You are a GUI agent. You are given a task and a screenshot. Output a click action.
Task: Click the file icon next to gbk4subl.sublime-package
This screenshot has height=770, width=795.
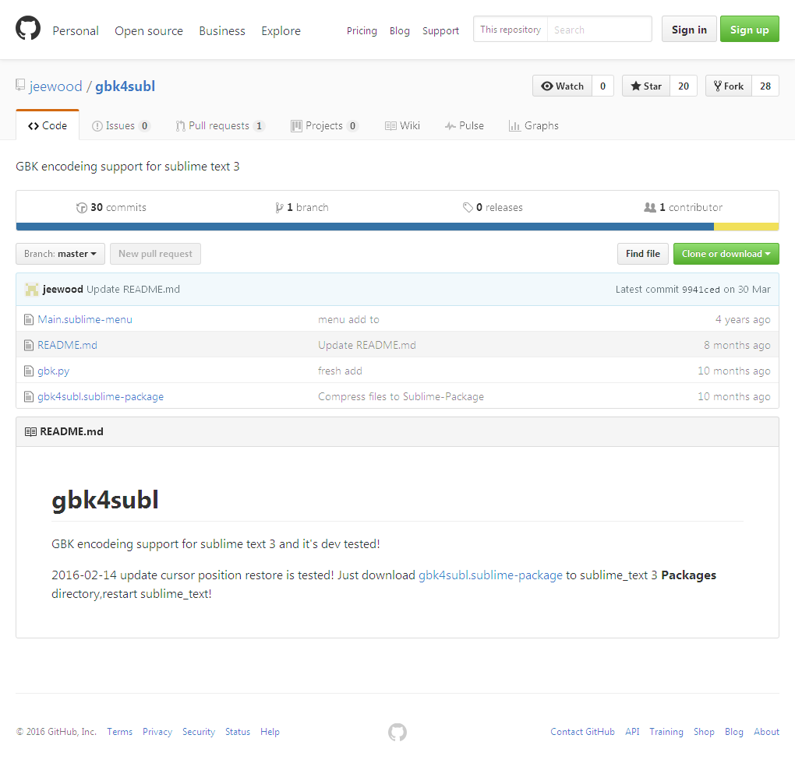(x=29, y=396)
